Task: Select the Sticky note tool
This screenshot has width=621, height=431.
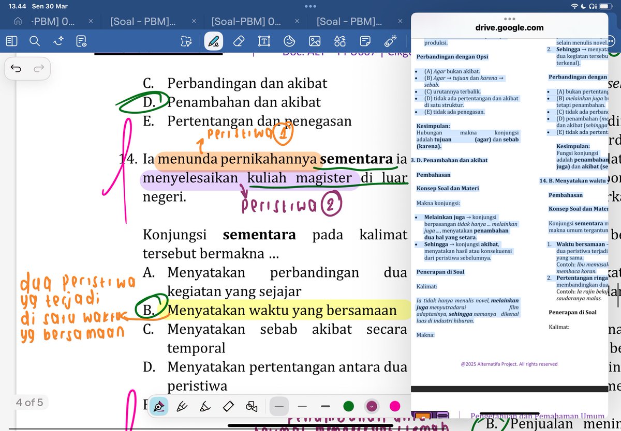Action: tap(365, 41)
